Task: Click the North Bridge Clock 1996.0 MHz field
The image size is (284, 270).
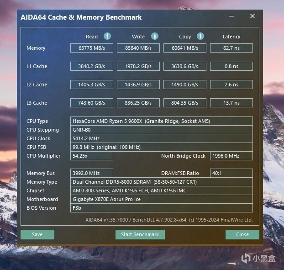Action: [231, 156]
